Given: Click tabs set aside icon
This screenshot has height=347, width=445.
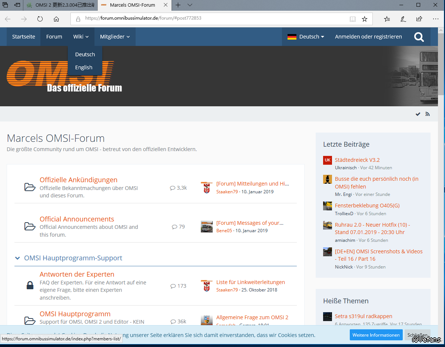Looking at the screenshot, I should pyautogui.click(x=5, y=5).
